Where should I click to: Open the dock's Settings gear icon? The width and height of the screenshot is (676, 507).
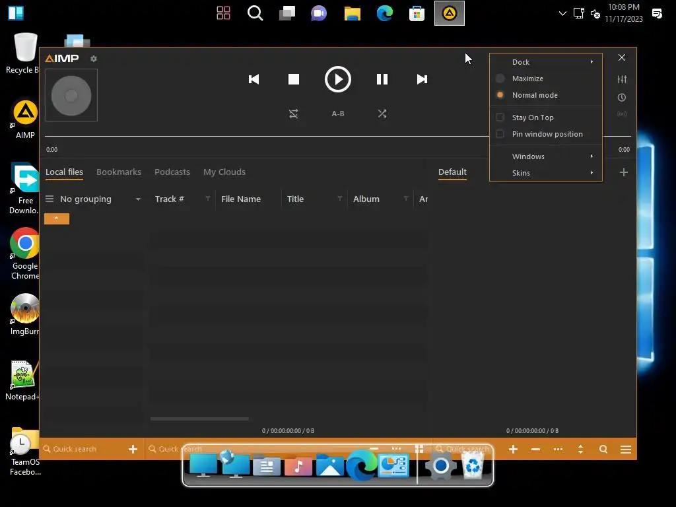440,466
